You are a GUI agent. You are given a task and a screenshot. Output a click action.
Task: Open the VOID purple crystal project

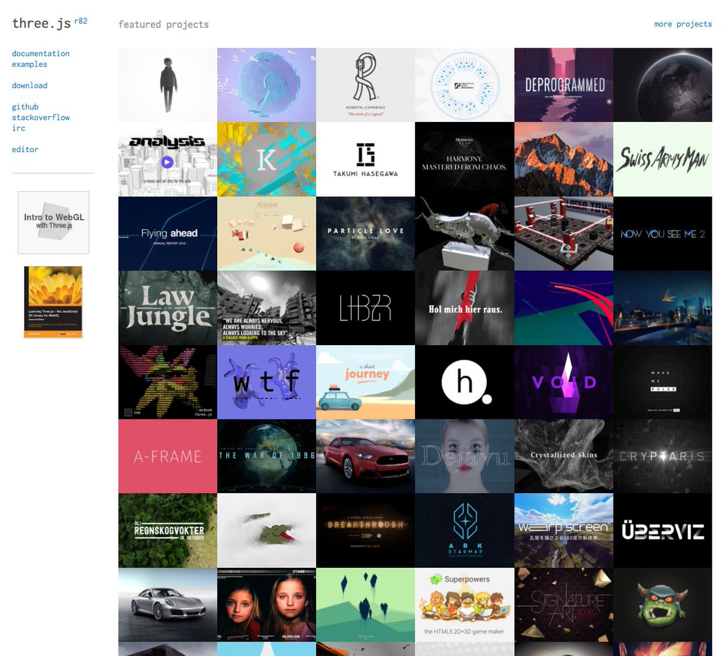(564, 382)
